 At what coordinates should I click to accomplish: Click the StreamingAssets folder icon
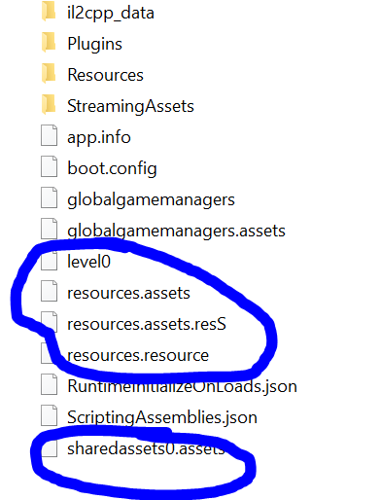[x=49, y=105]
